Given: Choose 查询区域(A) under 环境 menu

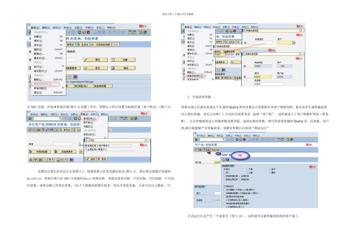Looking at the screenshot, I should (x=90, y=118).
